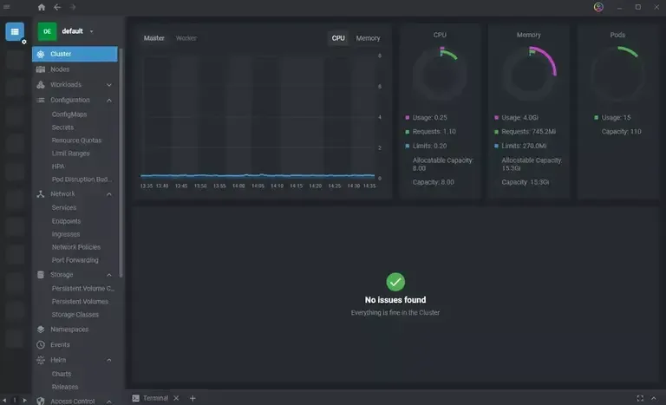The height and width of the screenshot is (405, 666).
Task: Click the CPU Usage magenta legend swatch
Action: click(408, 117)
